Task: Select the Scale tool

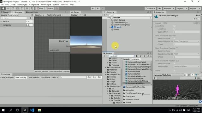Action: [17, 8]
